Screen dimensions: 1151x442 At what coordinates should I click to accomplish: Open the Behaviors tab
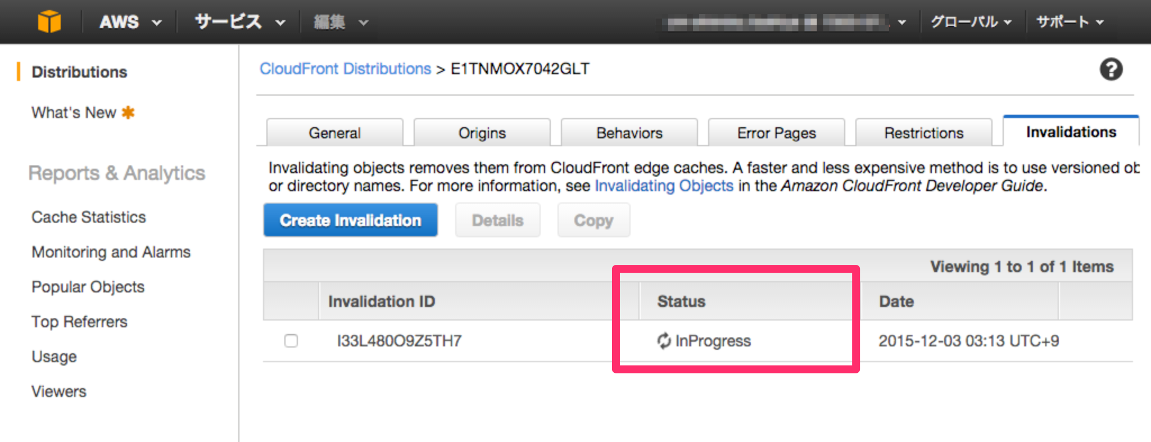(x=629, y=133)
